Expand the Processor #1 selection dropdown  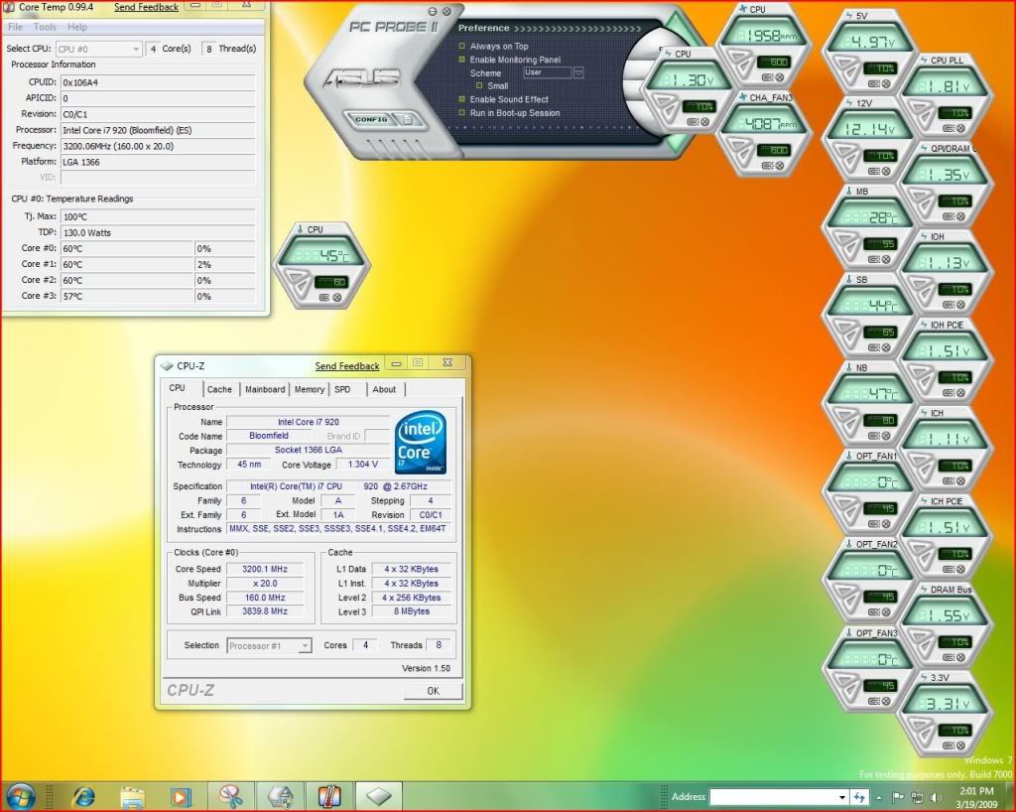pos(305,645)
